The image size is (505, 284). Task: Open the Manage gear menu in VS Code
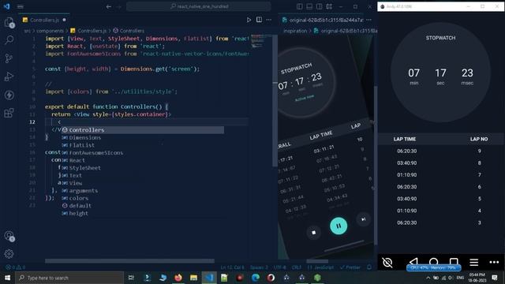(x=9, y=254)
